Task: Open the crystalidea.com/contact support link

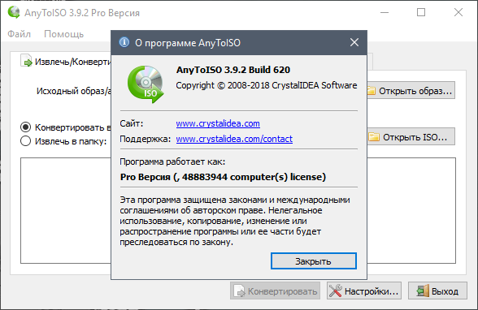Action: [x=234, y=139]
